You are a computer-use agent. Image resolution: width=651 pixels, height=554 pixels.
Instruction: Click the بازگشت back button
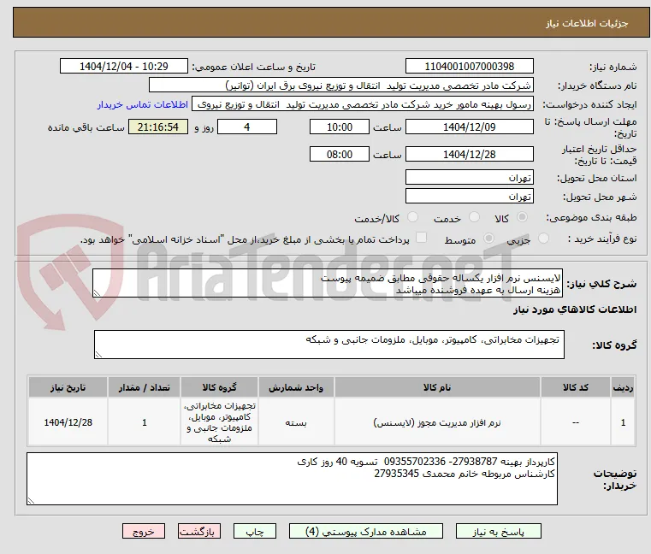pos(199,531)
